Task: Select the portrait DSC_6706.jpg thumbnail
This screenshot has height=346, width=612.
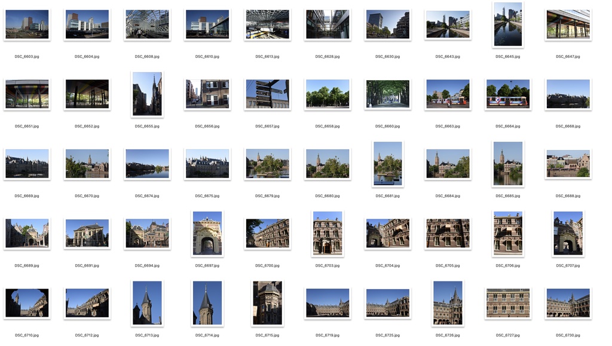Action: coord(508,233)
